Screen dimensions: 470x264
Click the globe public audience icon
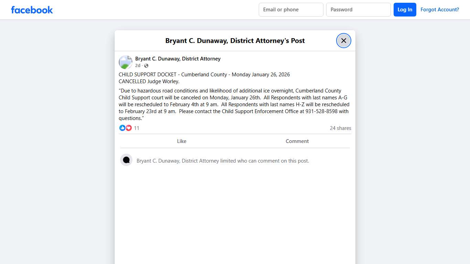tap(146, 65)
